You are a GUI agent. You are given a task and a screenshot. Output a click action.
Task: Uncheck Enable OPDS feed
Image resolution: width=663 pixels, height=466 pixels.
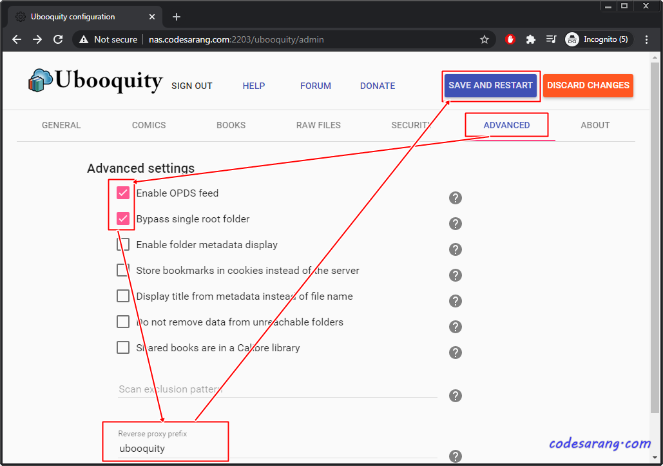[123, 193]
